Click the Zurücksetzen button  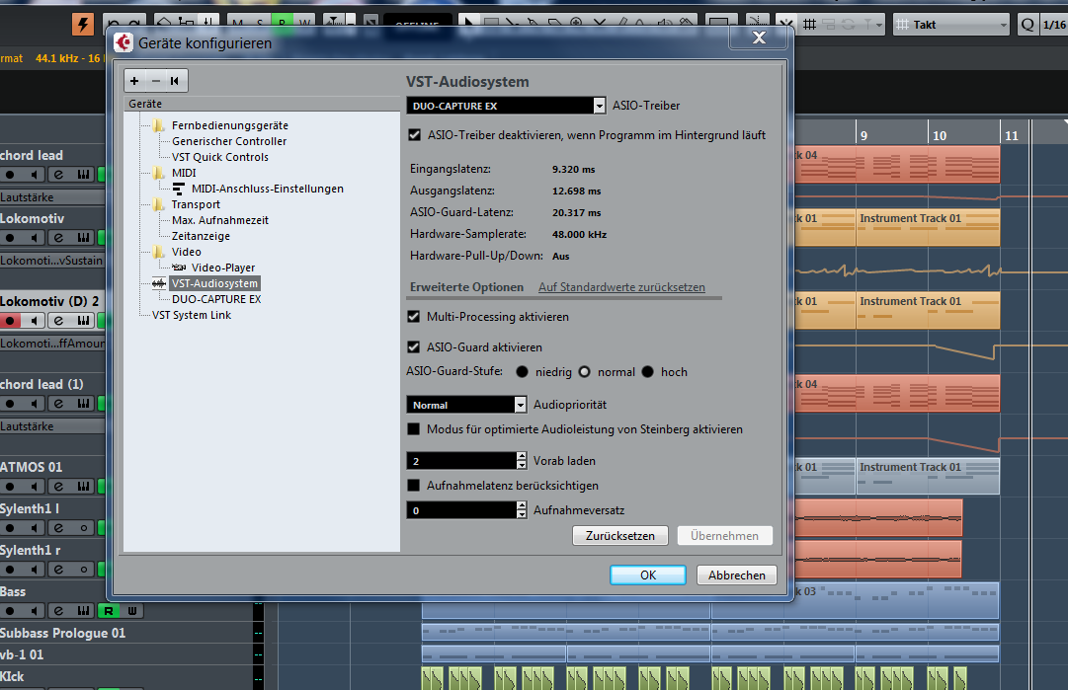(619, 536)
